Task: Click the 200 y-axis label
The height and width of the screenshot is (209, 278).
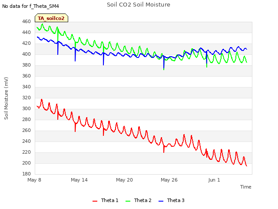Action: 26,163
